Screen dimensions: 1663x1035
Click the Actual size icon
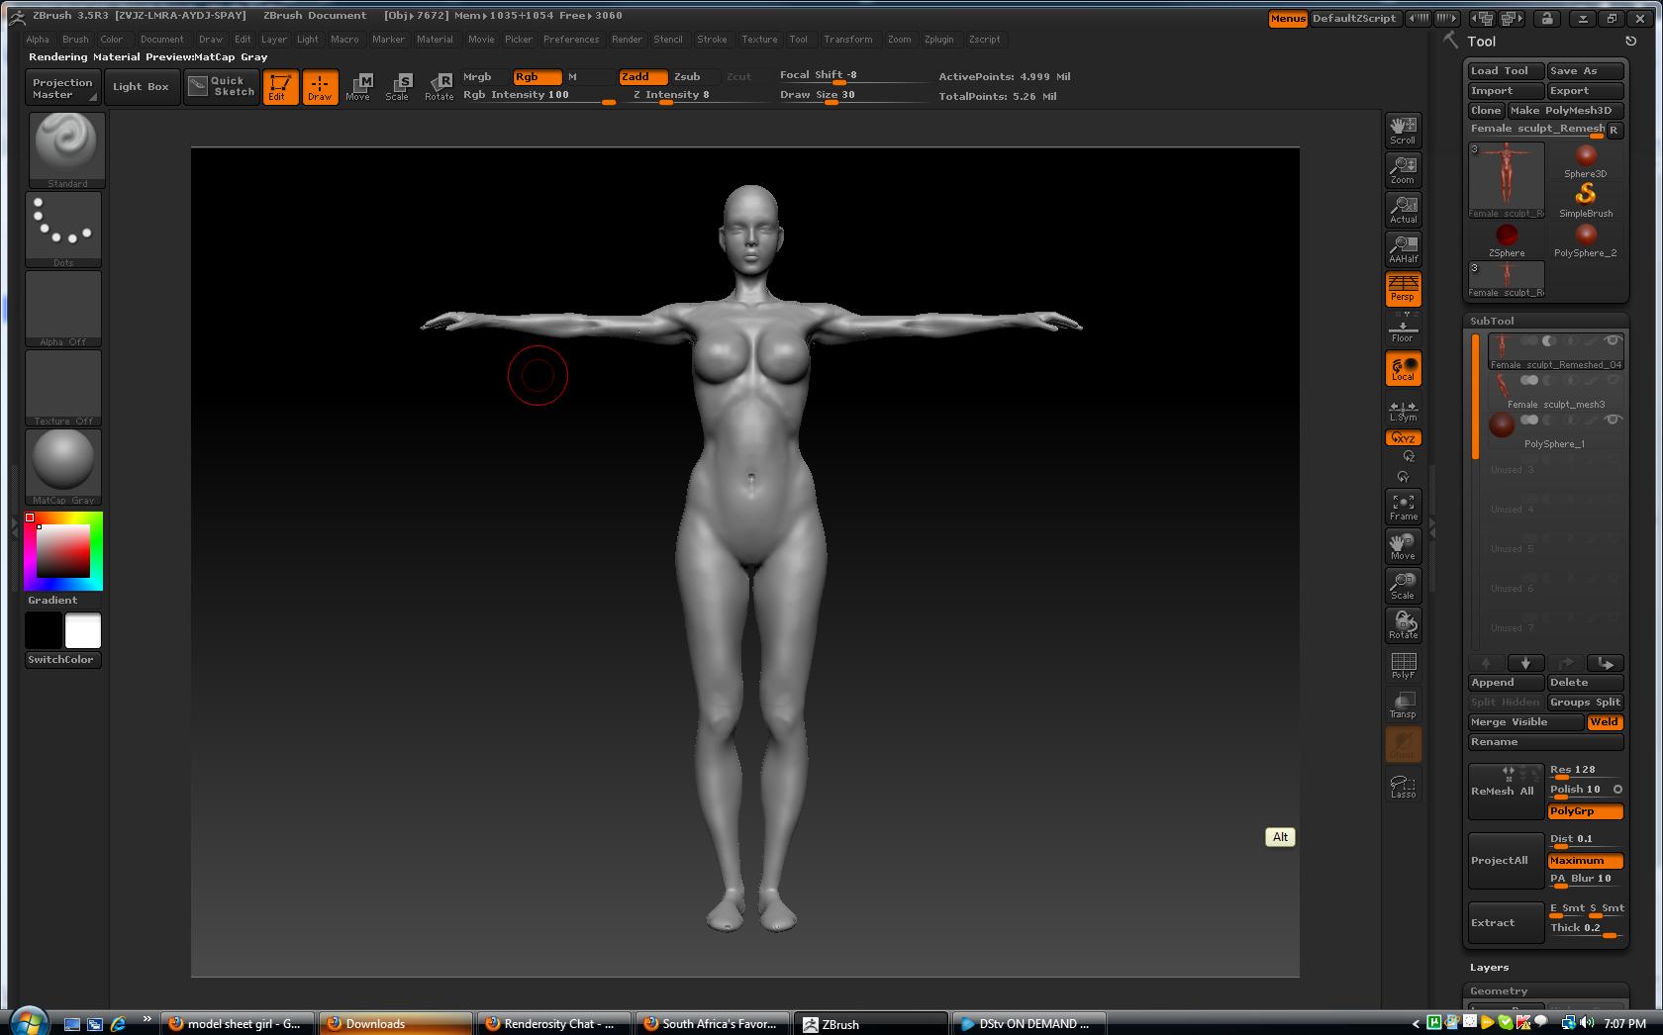(1403, 209)
